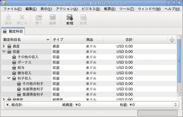Image resolution: width=183 pixels, height=117 pixels.
Task: Open the ファイル(F) menu
Action: pos(12,9)
